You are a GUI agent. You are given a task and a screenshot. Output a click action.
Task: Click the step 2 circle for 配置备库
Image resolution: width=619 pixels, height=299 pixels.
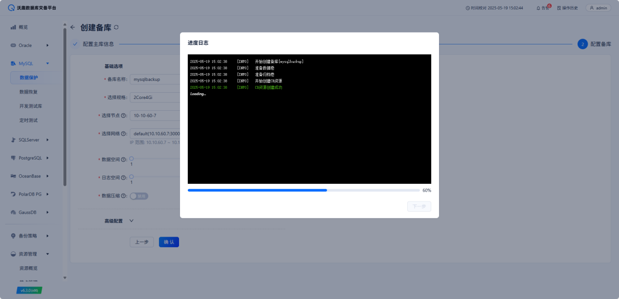point(582,44)
